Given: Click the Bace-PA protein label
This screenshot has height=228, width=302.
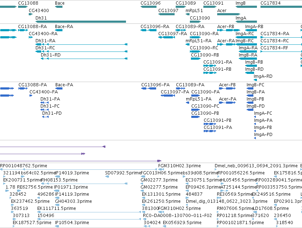Looking at the screenshot, I should pos(64,85).
